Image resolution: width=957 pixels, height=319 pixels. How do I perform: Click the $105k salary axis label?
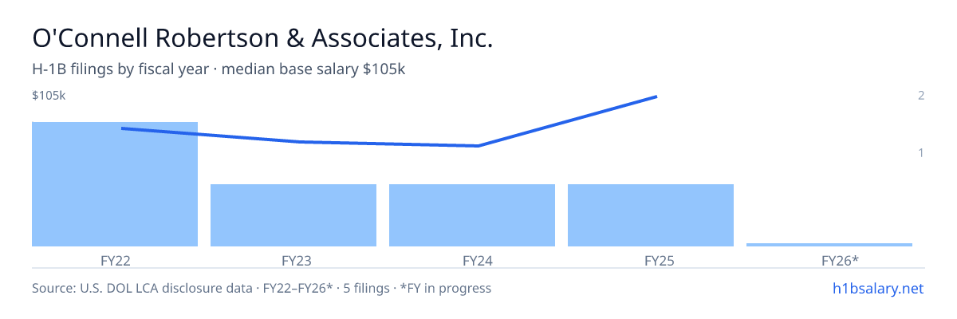49,96
